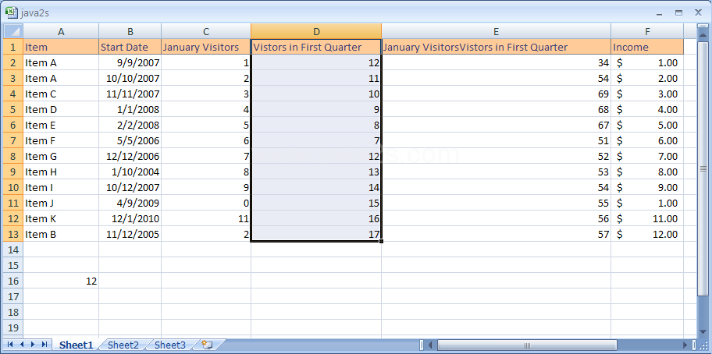Click the 'Income' header cell
This screenshot has width=712, height=354.
647,47
